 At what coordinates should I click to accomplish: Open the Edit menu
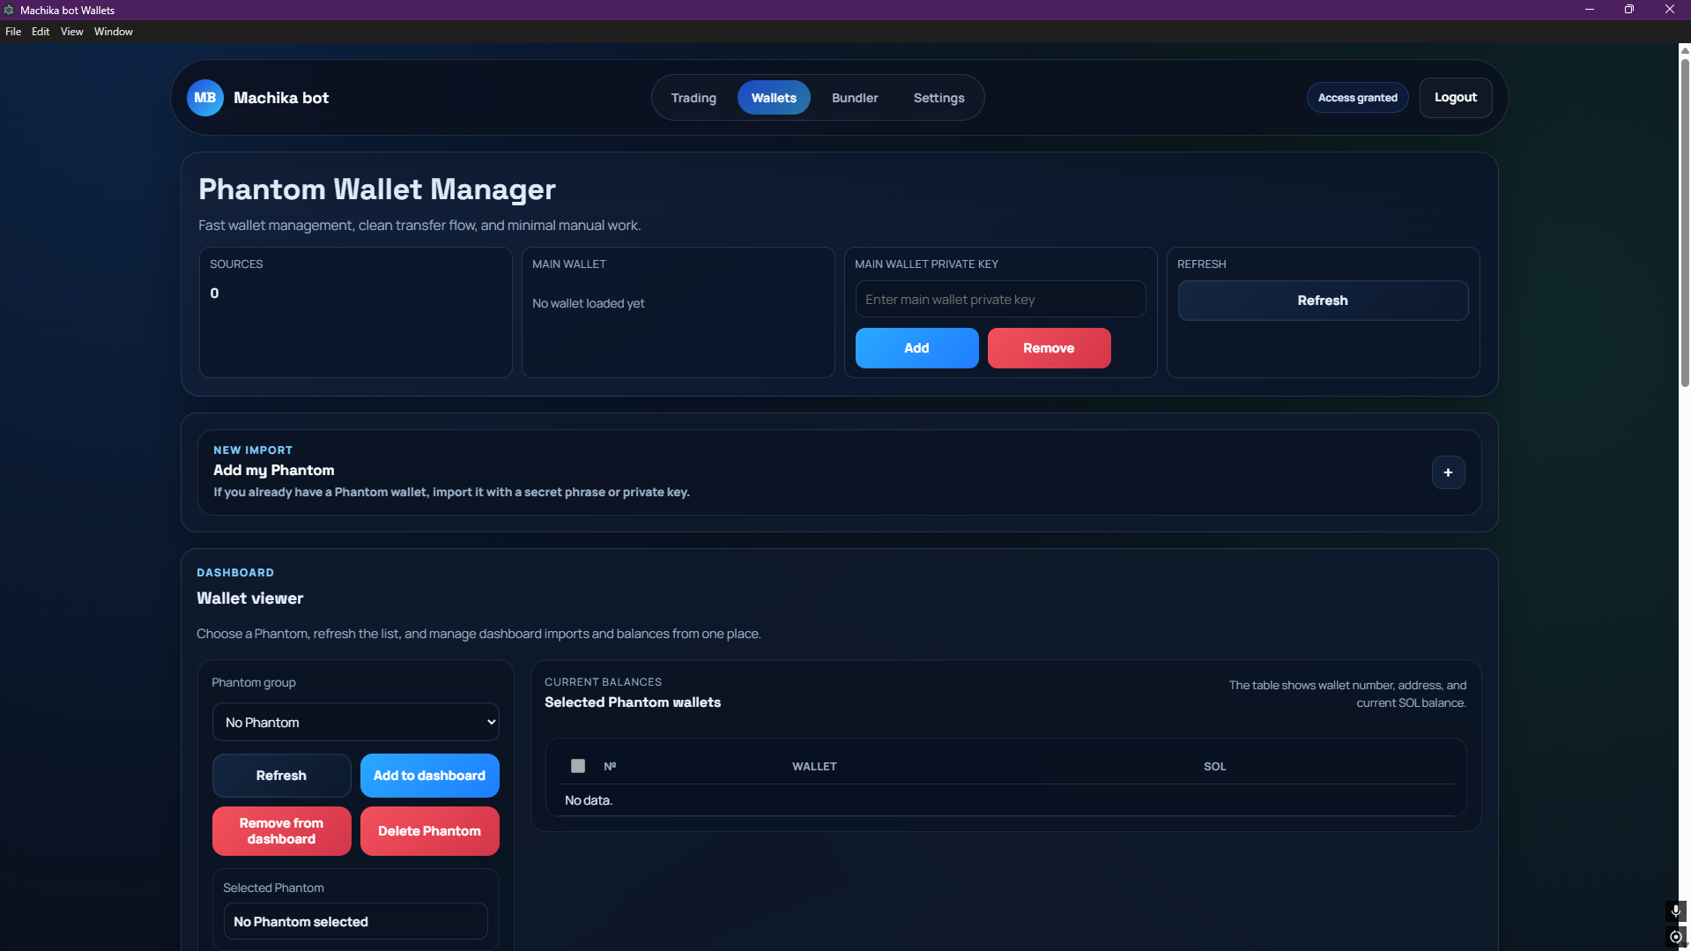(x=41, y=32)
